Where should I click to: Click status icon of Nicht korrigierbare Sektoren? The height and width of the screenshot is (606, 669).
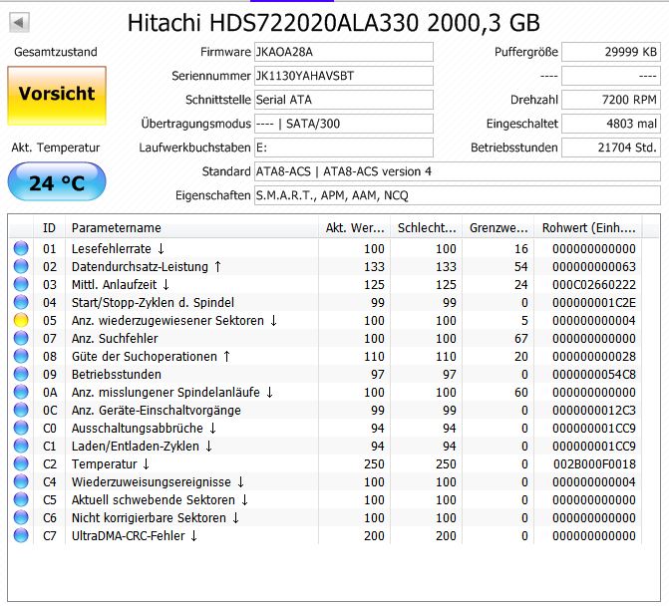[21, 517]
